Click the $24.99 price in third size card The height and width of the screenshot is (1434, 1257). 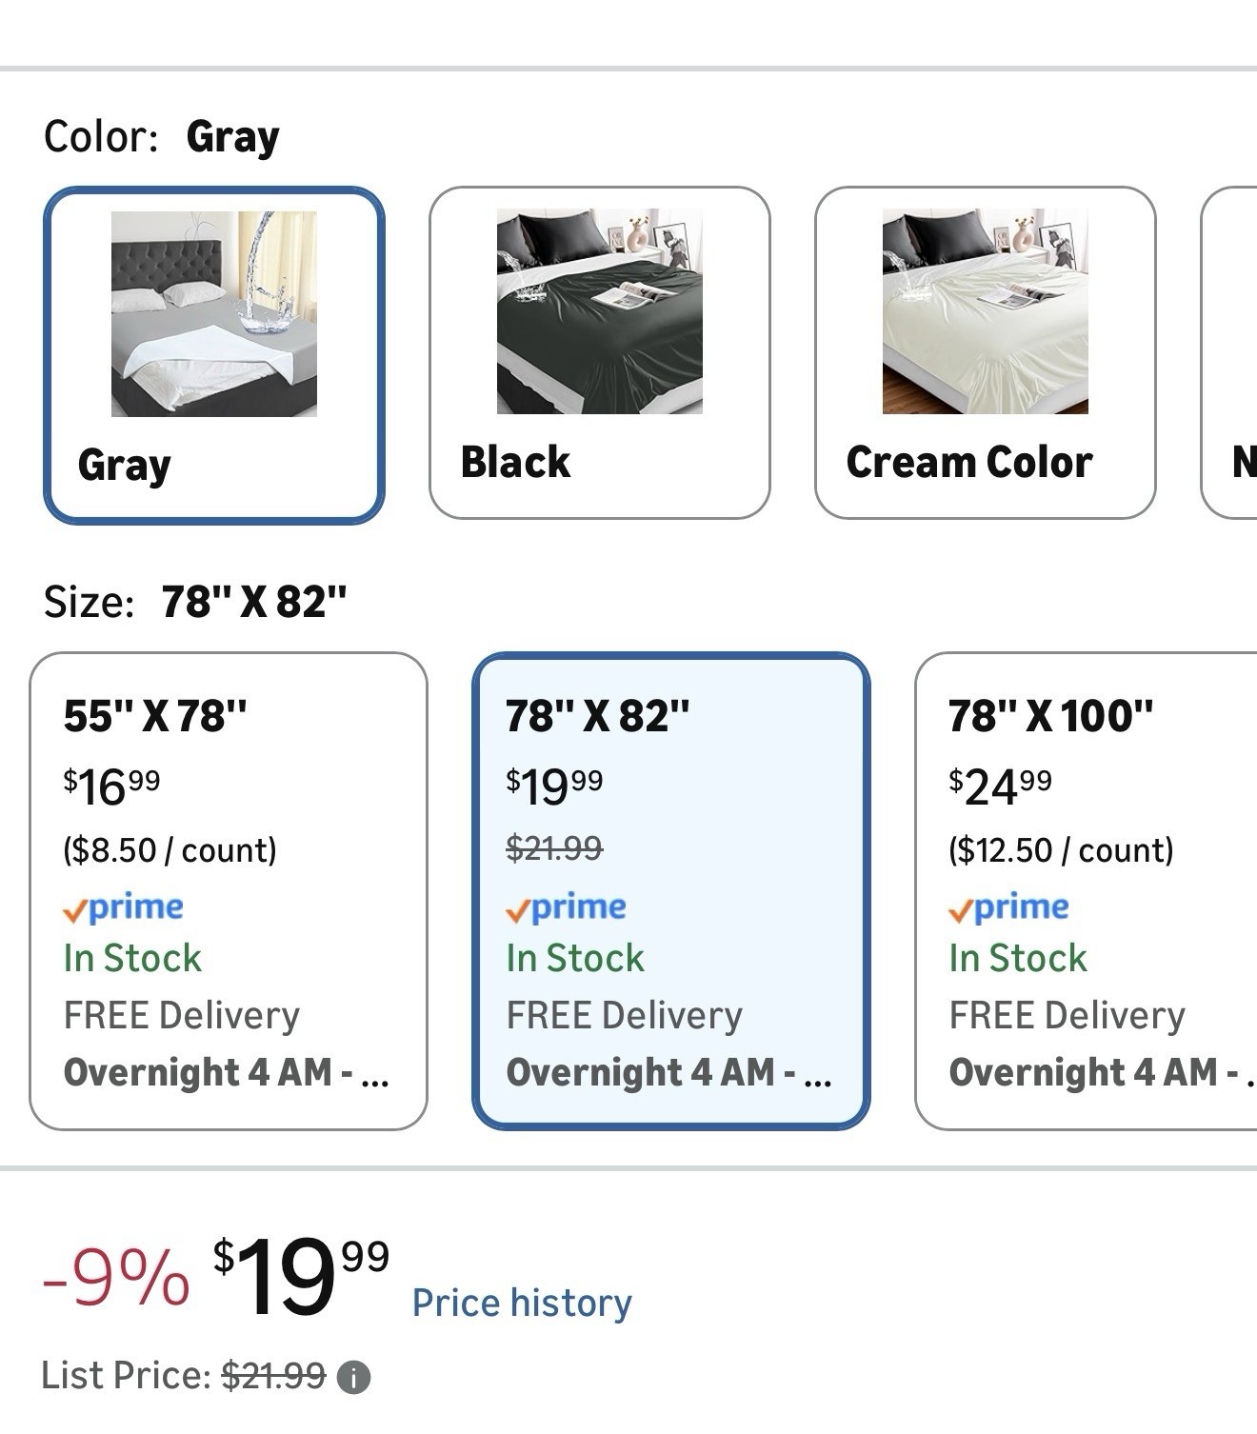point(1000,787)
